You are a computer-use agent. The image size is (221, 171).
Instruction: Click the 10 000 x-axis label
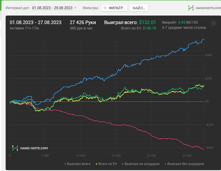[81, 156]
